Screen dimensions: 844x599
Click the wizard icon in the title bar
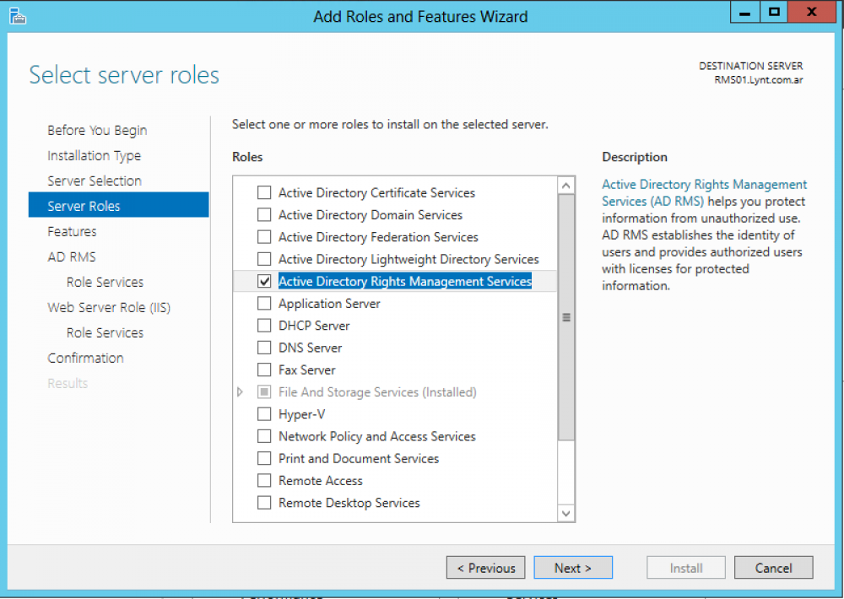click(x=18, y=16)
